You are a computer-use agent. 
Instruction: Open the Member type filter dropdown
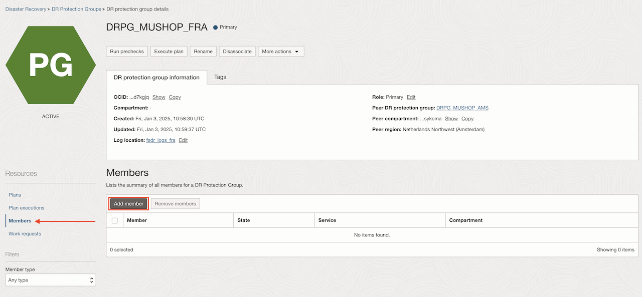[51, 280]
